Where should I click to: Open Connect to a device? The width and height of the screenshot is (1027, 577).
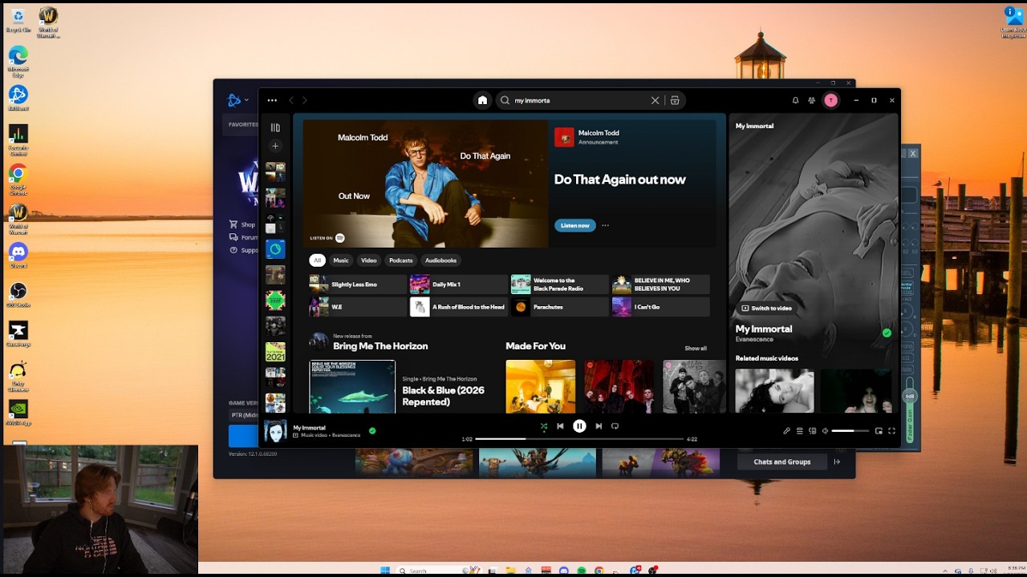pyautogui.click(x=813, y=431)
